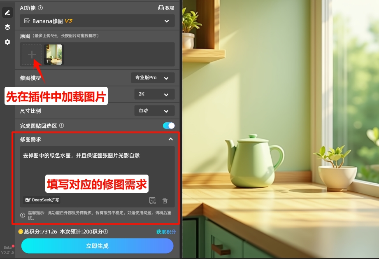Image resolution: width=379 pixels, height=259 pixels.
Task: Open the 尺寸比例 自动 dropdown
Action: tap(154, 110)
